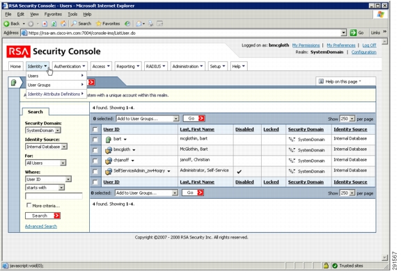Click the RSA logo
Screen dimensions: 401x276
18,51
